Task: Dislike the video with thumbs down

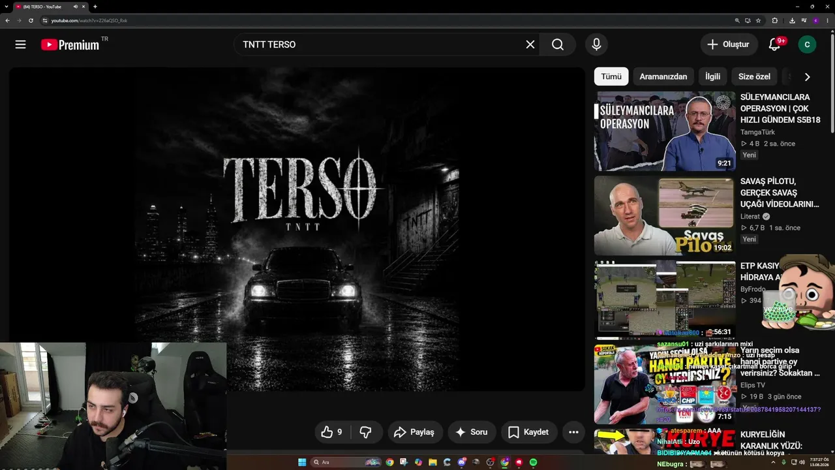Action: coord(365,432)
